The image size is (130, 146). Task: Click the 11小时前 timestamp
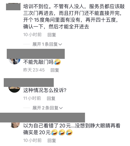click(32, 98)
